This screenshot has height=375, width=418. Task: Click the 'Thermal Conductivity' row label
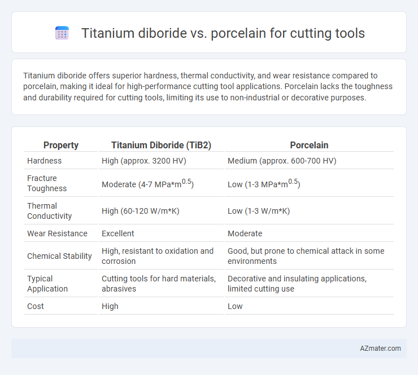pos(49,211)
